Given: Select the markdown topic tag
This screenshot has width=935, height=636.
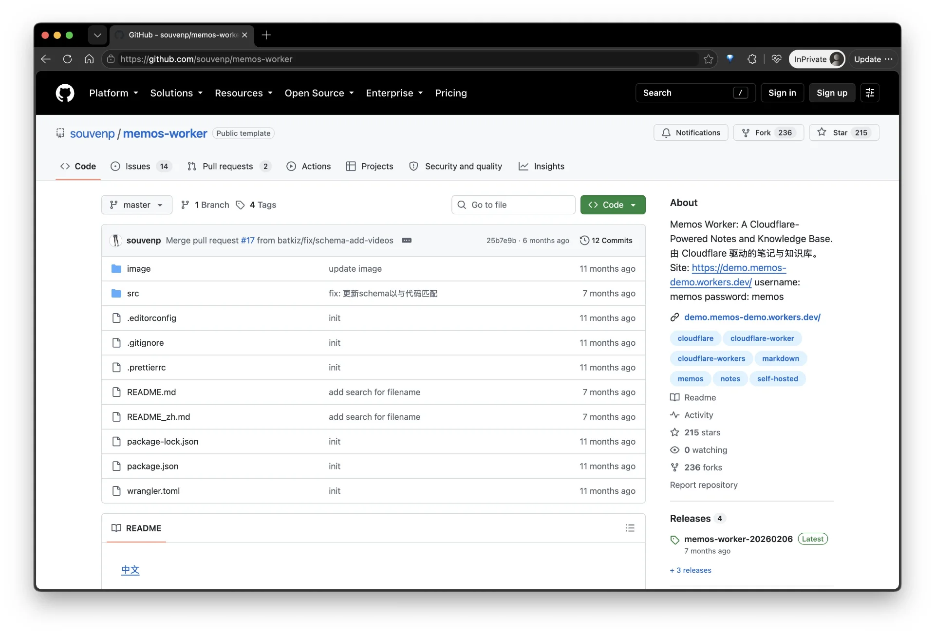Looking at the screenshot, I should 781,358.
